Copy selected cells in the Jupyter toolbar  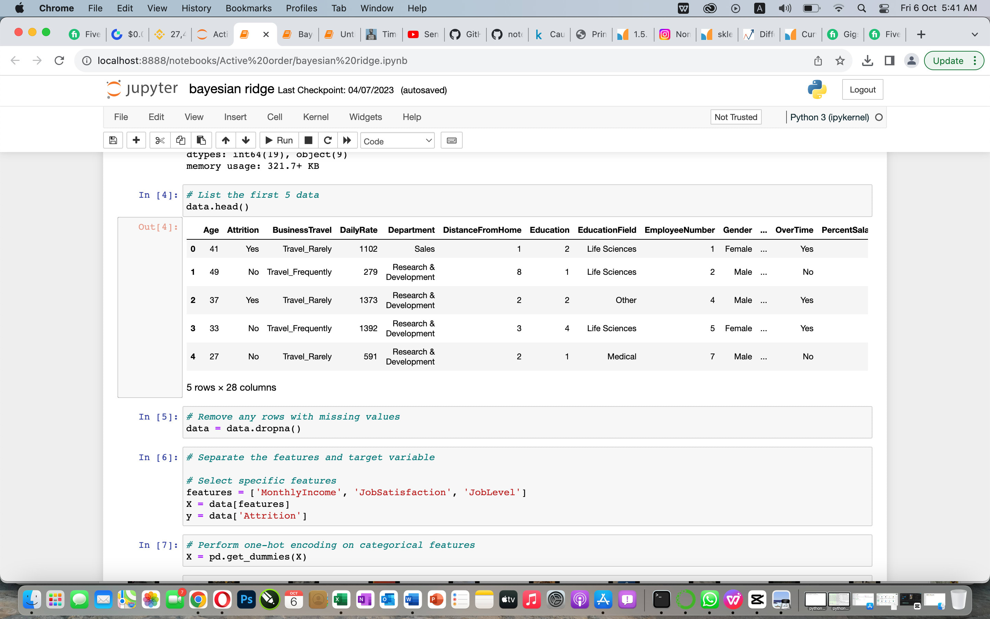coord(180,140)
